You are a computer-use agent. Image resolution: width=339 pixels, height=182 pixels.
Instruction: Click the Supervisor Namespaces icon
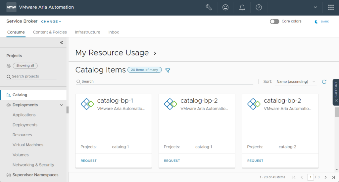coord(8,175)
